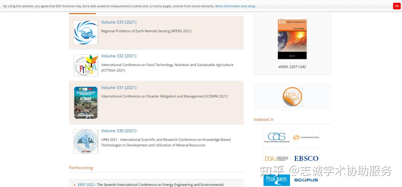Click the ICDMM 2021 conference cover thumbnail

coord(86,103)
